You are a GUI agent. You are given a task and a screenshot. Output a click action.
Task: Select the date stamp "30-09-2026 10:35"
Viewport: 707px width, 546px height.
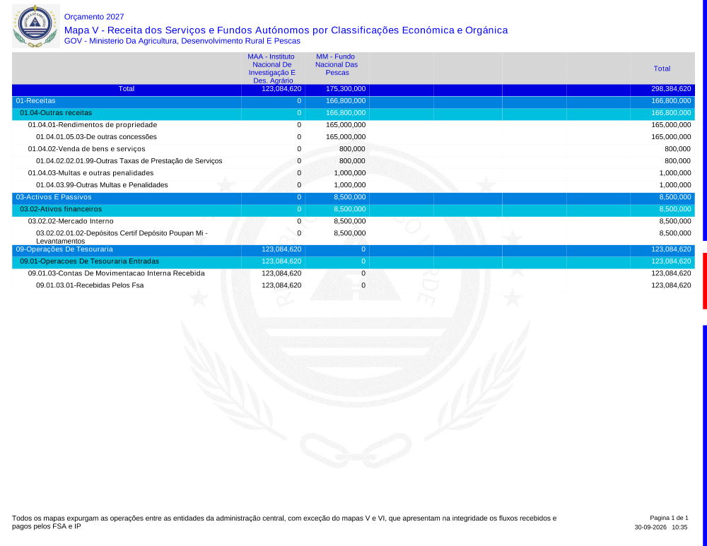pyautogui.click(x=661, y=527)
